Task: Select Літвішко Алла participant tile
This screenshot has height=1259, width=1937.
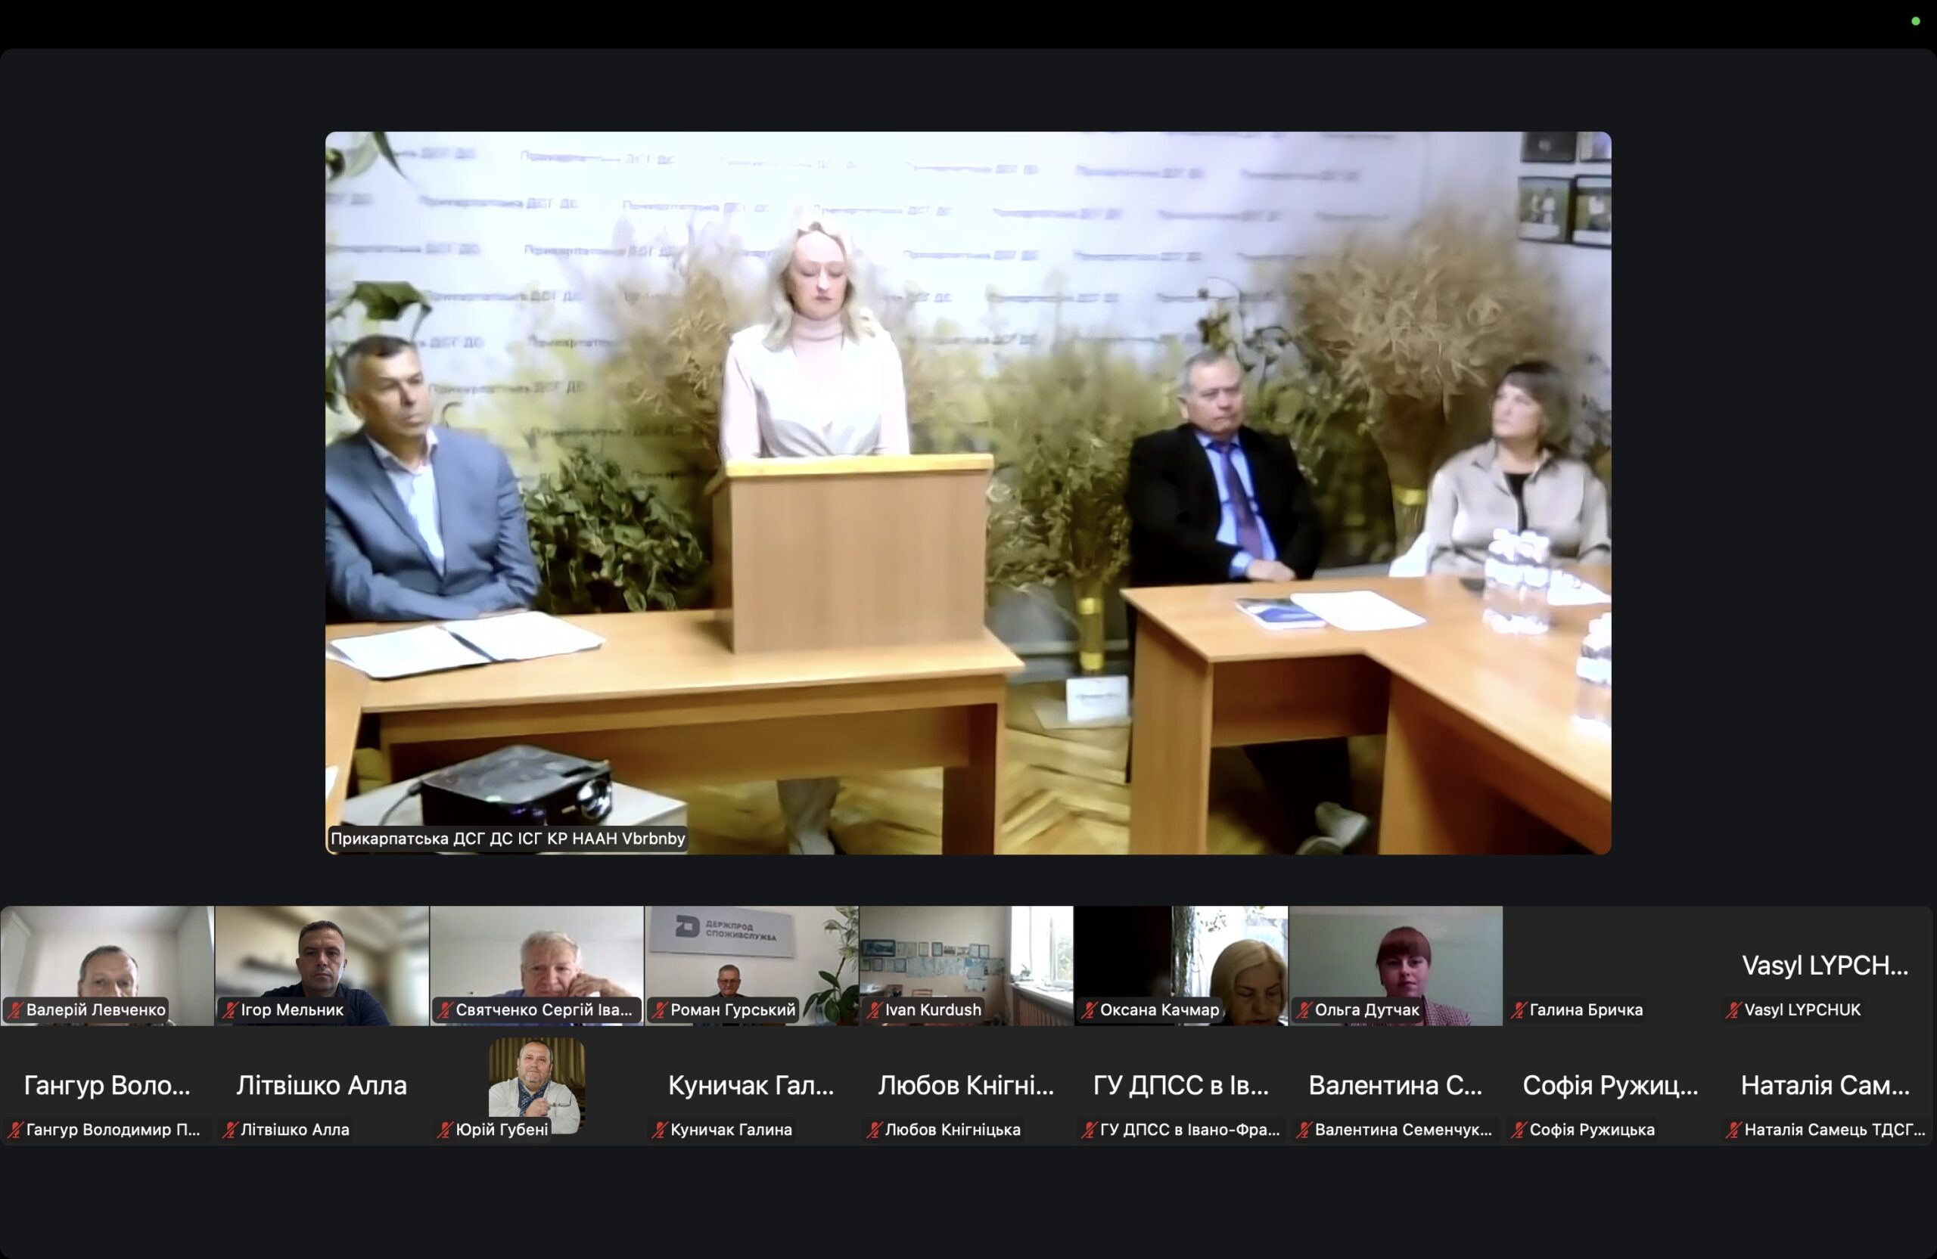Action: coord(322,1086)
